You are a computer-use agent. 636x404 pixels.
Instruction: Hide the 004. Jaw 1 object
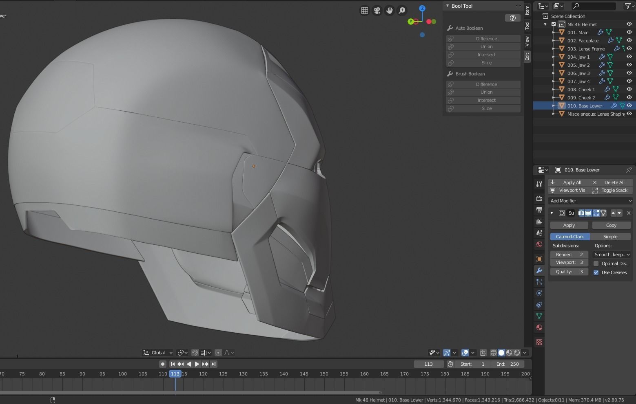pyautogui.click(x=629, y=57)
